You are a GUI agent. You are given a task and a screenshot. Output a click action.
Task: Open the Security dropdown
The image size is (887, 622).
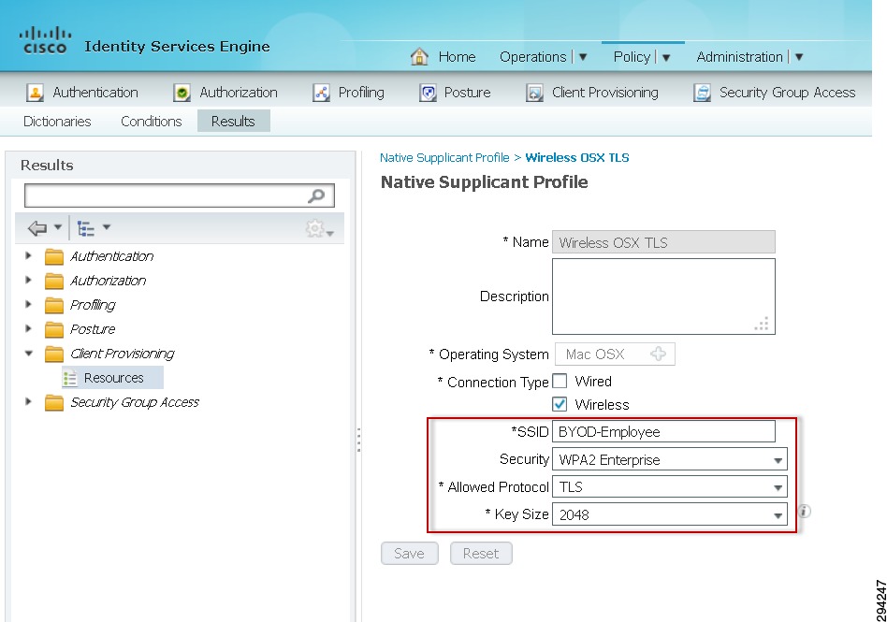(x=669, y=459)
